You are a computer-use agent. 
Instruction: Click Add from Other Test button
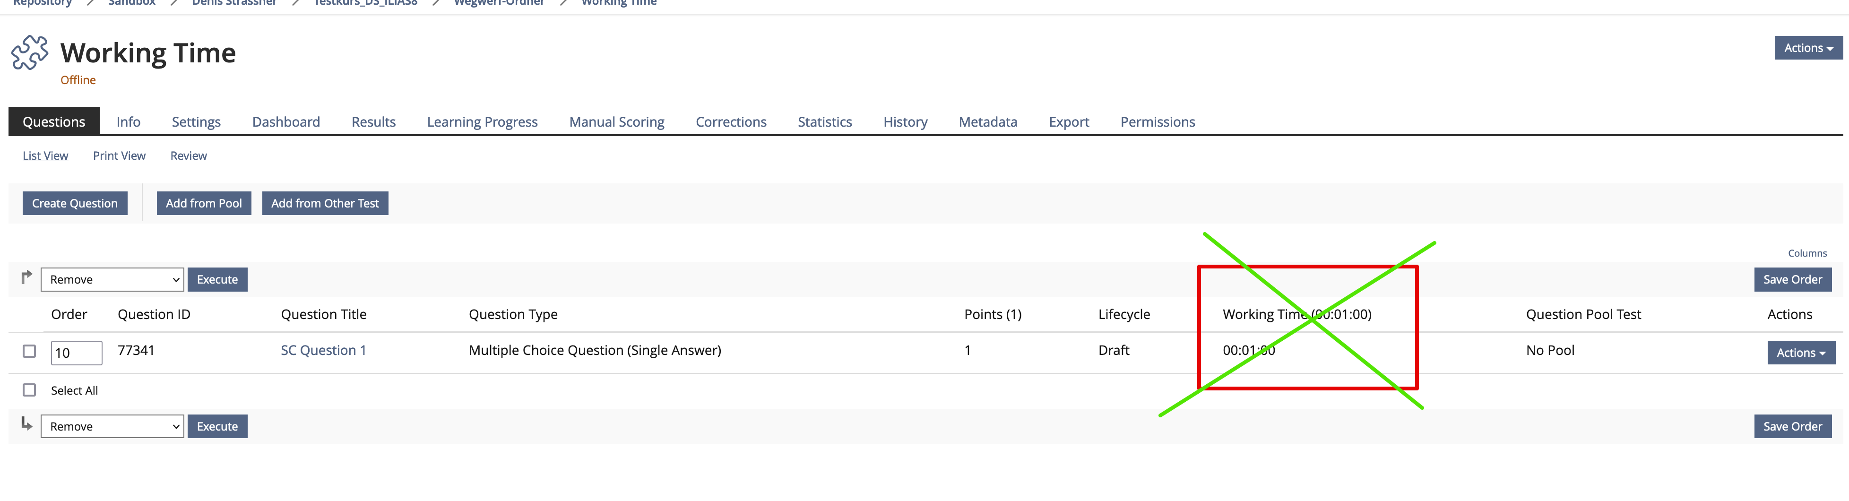tap(324, 203)
